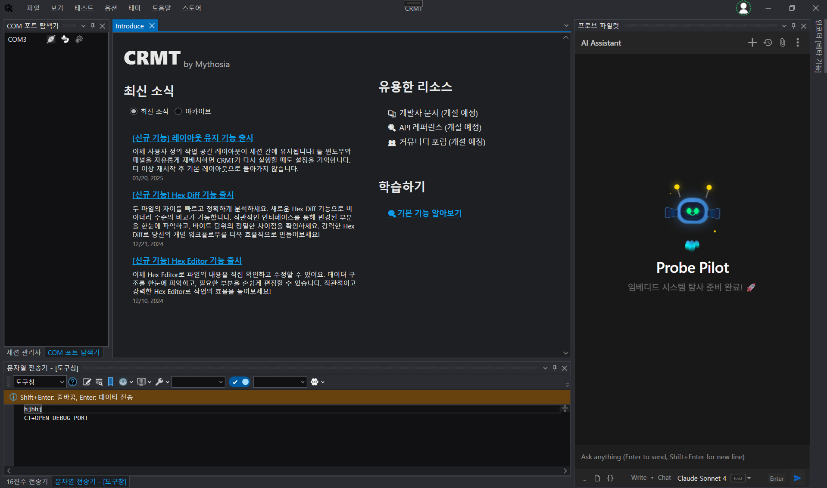This screenshot has height=488, width=827.
Task: Open the Fast model speed dropdown
Action: (x=740, y=478)
